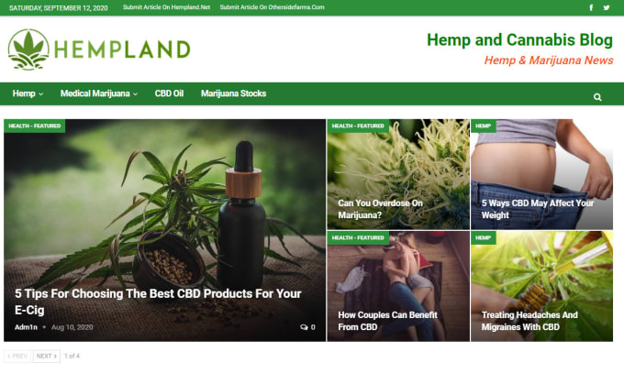Click the search magnifier icon
This screenshot has width=624, height=374.
click(x=597, y=97)
